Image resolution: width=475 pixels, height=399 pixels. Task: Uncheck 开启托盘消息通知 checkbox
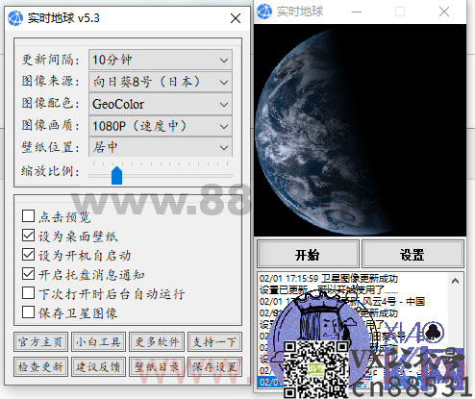(28, 274)
